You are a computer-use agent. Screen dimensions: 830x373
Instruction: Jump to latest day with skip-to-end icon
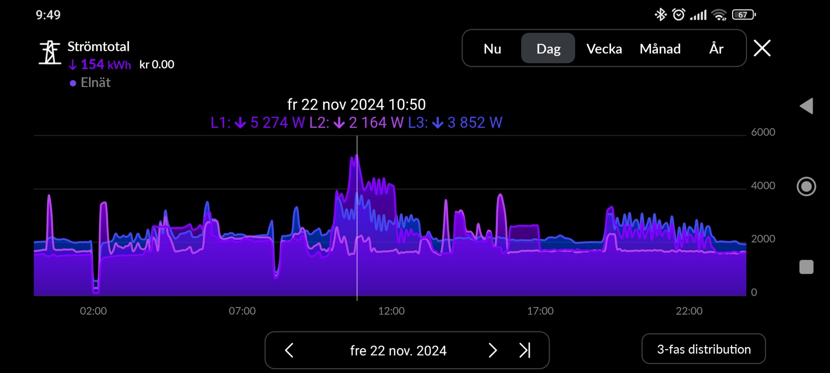coord(525,350)
